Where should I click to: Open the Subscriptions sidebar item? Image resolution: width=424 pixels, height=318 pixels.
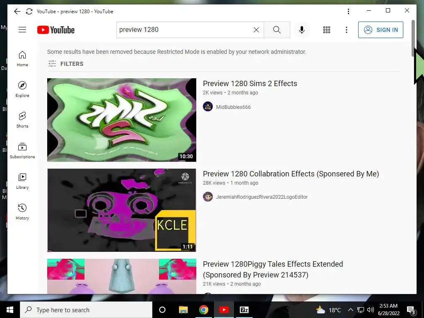(22, 151)
